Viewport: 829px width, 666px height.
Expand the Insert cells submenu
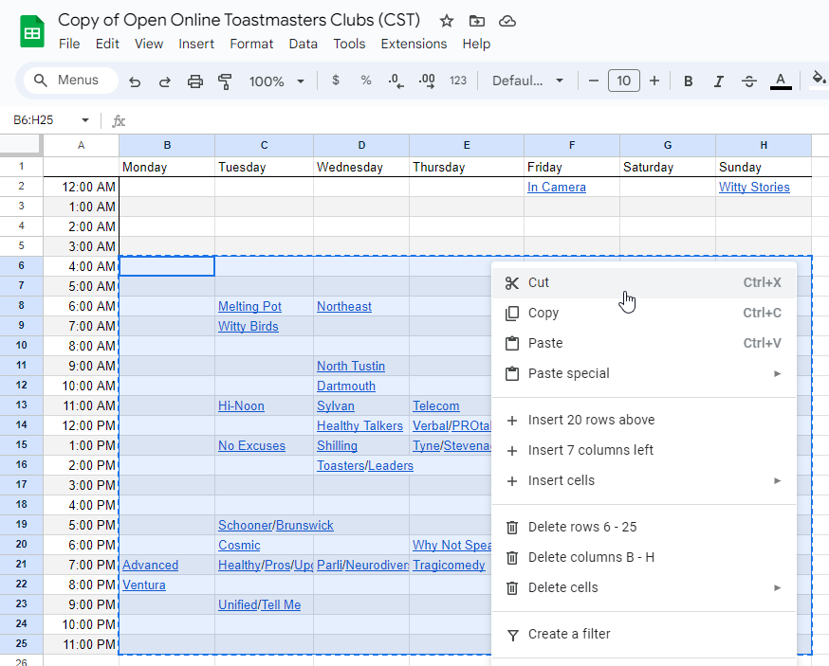tap(644, 480)
